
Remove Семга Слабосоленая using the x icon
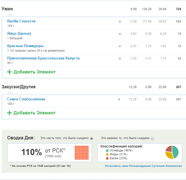point(119,100)
